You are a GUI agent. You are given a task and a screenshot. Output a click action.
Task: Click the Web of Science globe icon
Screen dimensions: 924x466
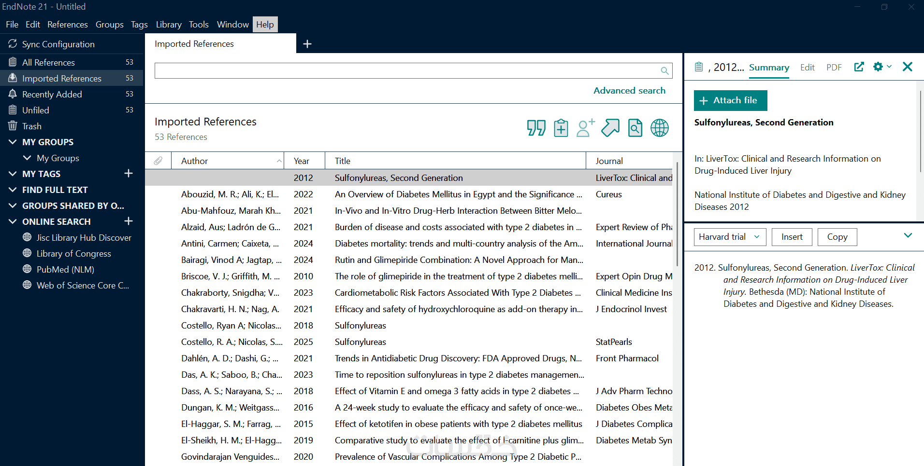[27, 285]
